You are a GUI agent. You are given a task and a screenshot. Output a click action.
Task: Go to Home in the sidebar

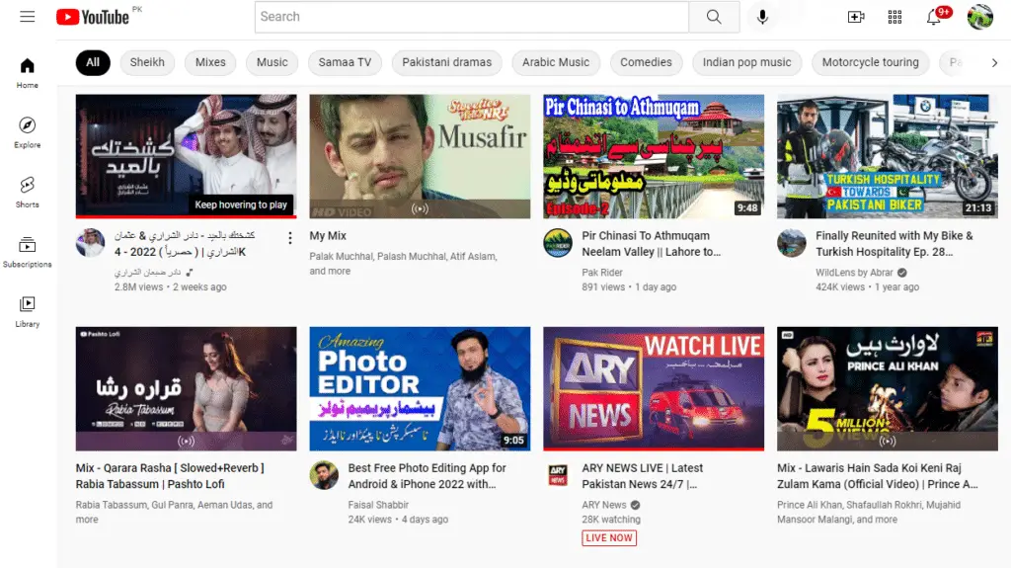click(27, 73)
